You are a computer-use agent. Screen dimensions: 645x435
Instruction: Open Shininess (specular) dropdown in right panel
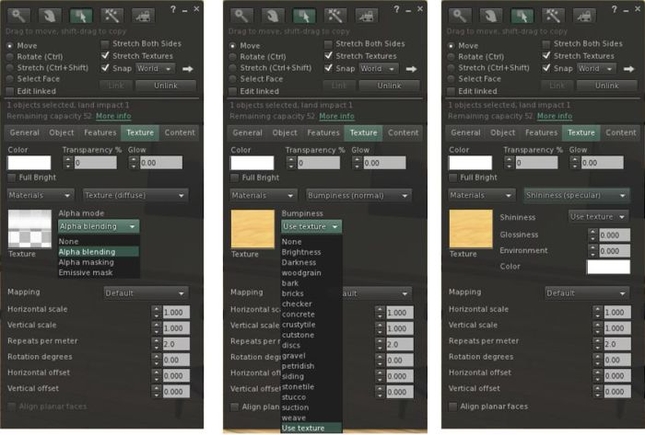point(576,195)
